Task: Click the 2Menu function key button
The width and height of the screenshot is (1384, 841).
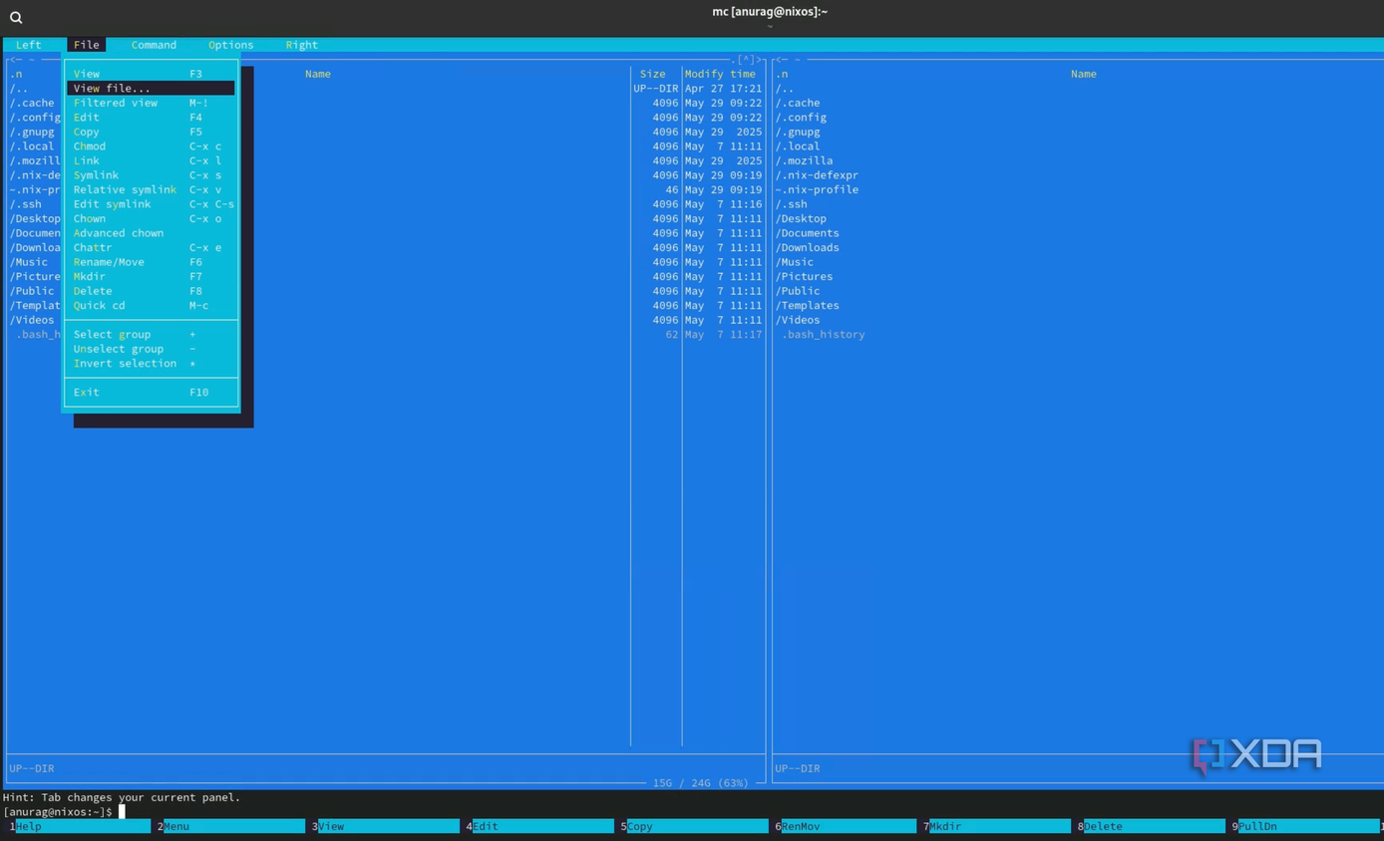Action: pyautogui.click(x=230, y=826)
